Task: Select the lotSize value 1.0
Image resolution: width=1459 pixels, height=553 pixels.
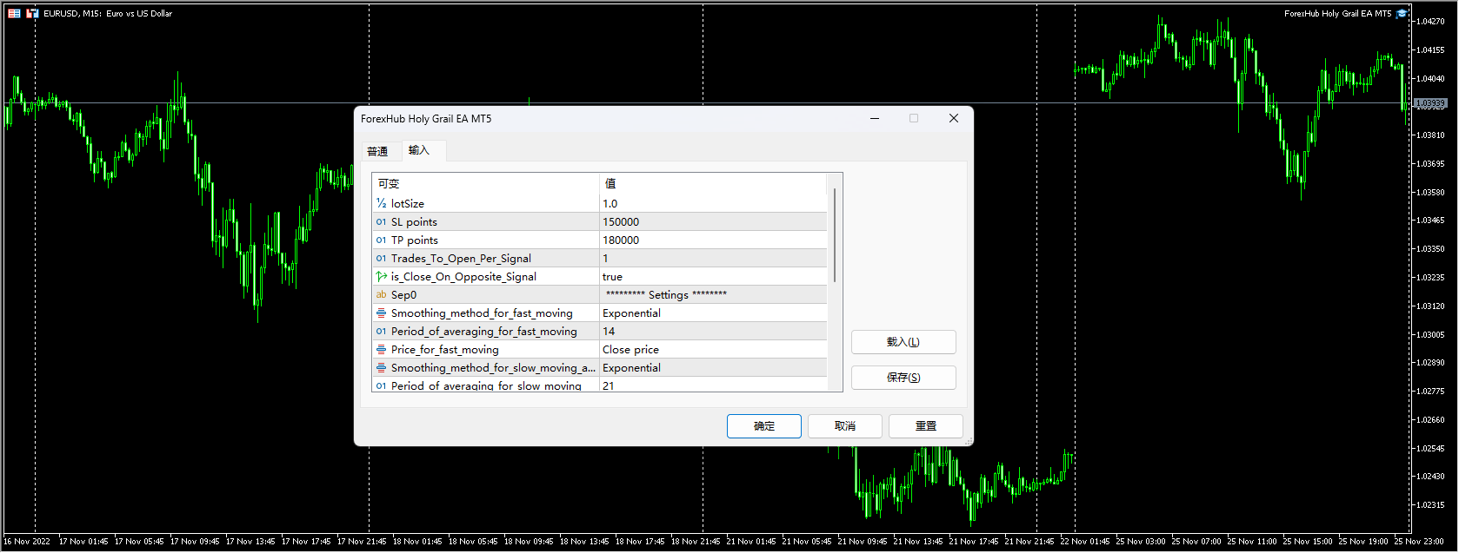Action: click(x=713, y=203)
